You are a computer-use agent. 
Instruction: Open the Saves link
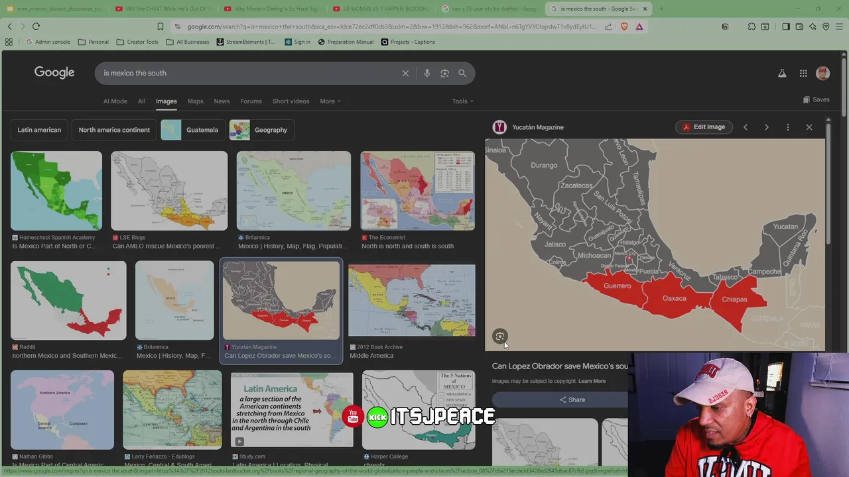816,100
